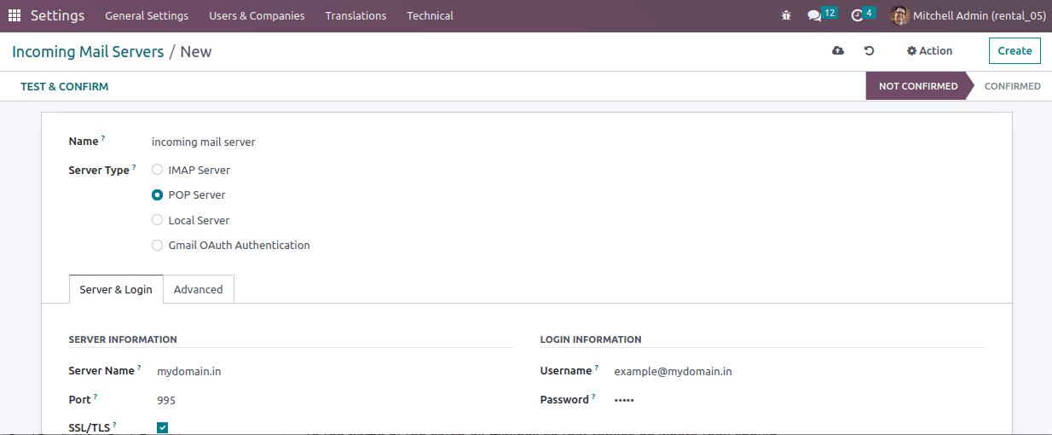This screenshot has width=1052, height=435.
Task: Save record manually with cloud icon
Action: click(838, 51)
